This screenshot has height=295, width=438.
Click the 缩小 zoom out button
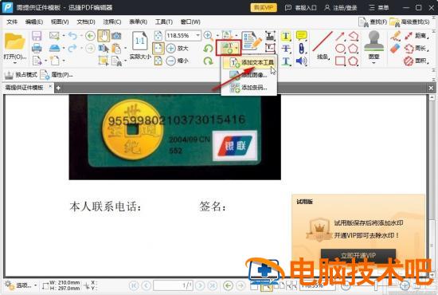click(x=178, y=61)
